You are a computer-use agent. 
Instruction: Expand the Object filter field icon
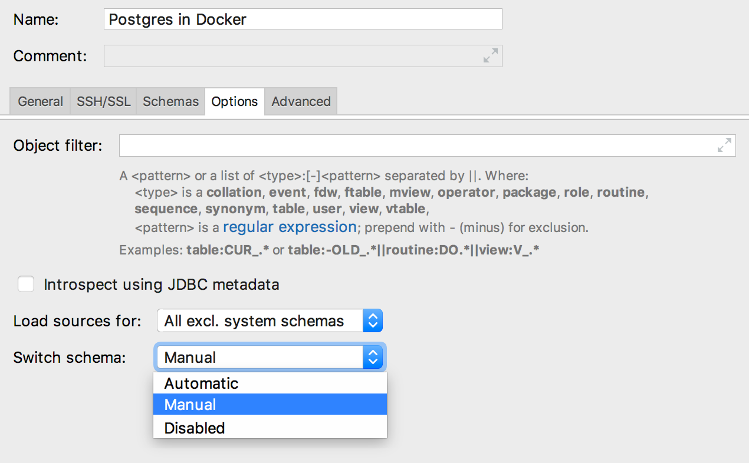[x=724, y=145]
